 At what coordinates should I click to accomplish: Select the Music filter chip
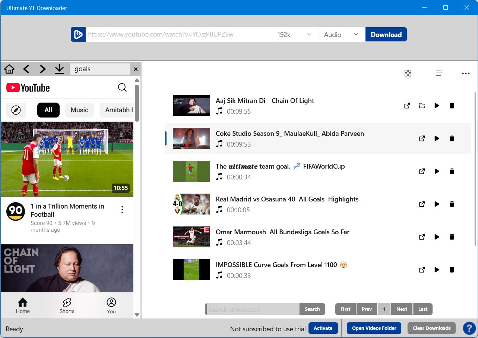[x=79, y=110]
